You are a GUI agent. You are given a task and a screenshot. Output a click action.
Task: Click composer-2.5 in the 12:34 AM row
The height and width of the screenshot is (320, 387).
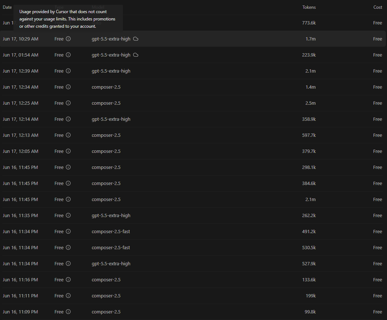coord(106,87)
